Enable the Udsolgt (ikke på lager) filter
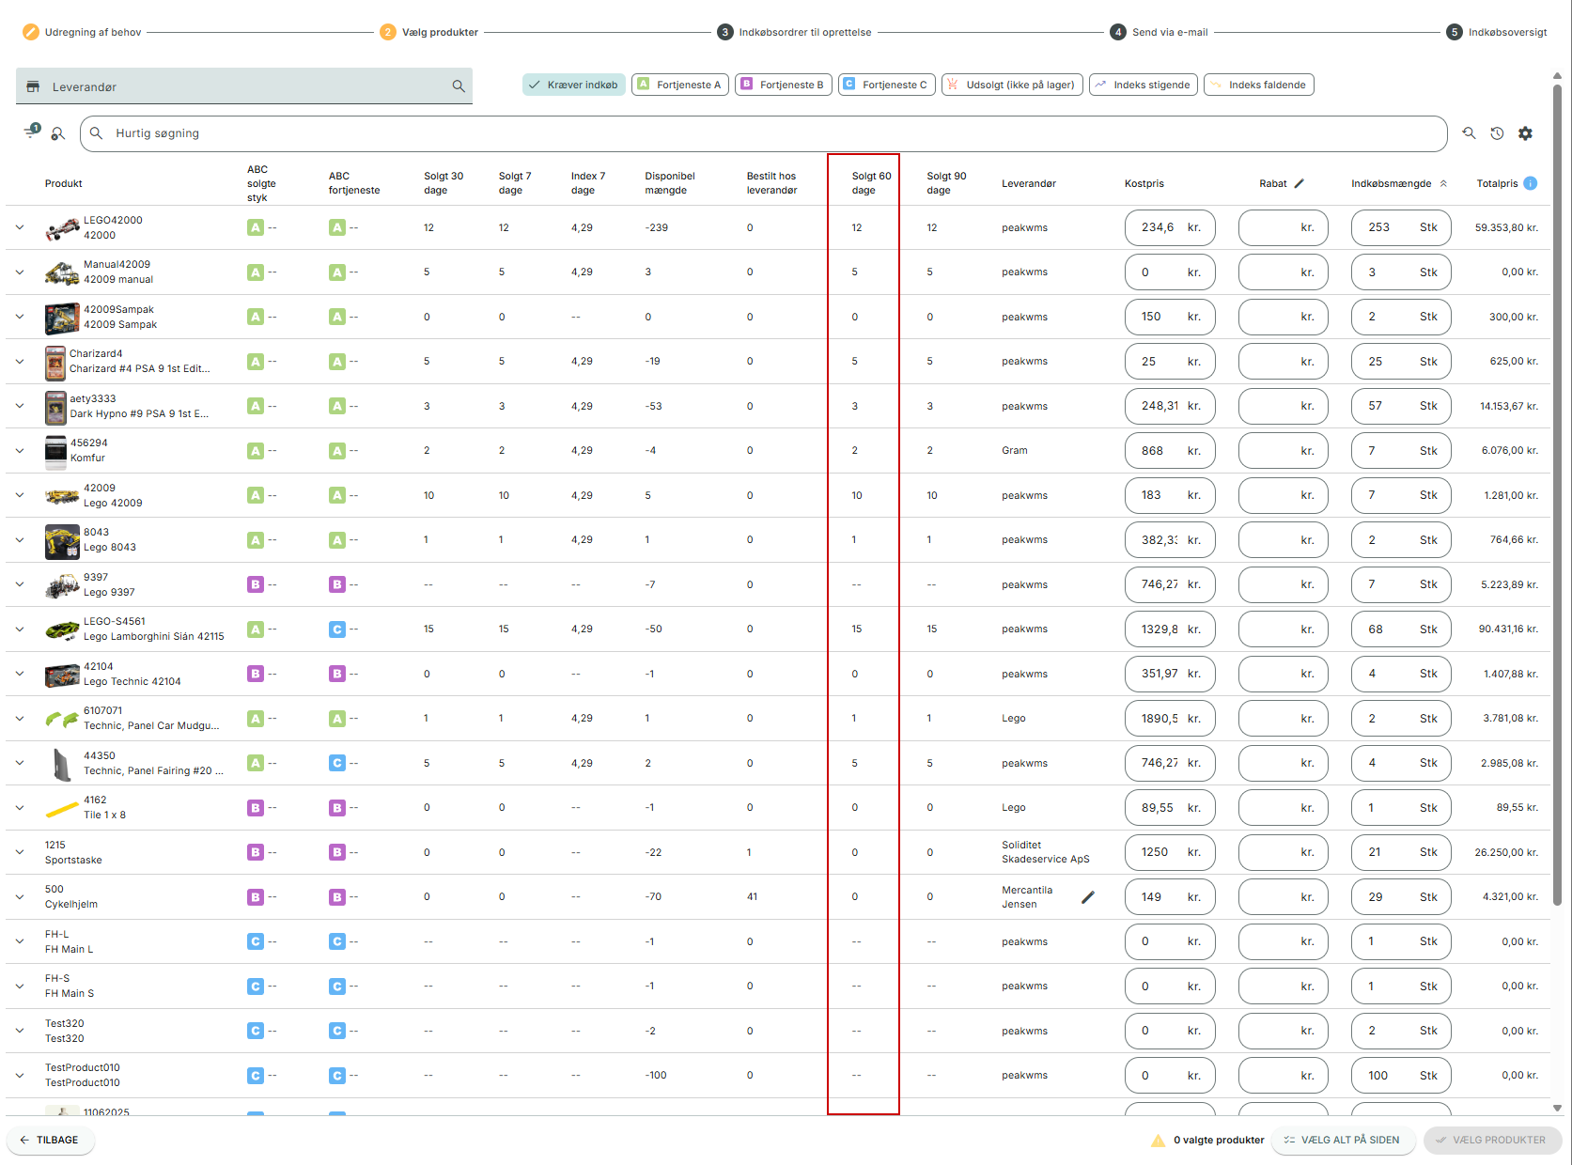The height and width of the screenshot is (1165, 1572). [1012, 85]
